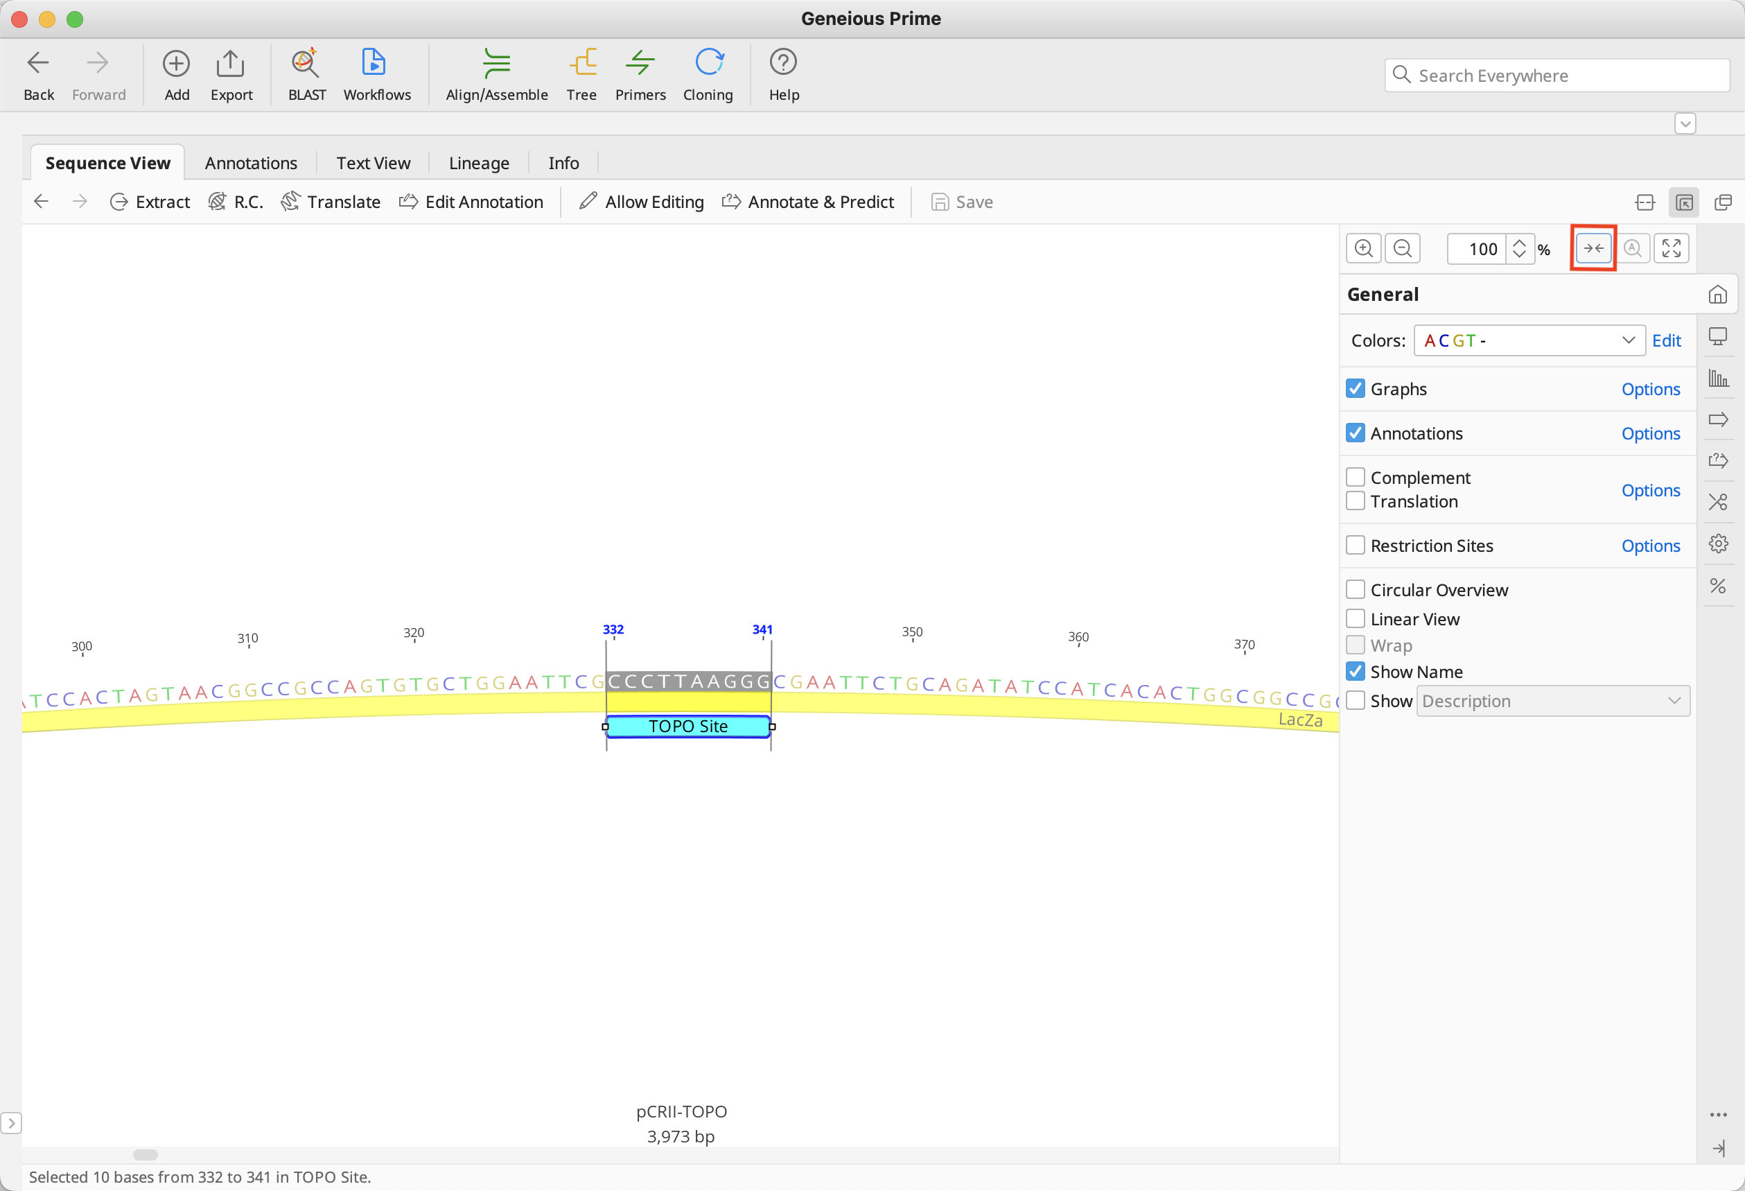Expand the collapsed panel chevron below the search box
The height and width of the screenshot is (1191, 1745).
[x=1685, y=123]
